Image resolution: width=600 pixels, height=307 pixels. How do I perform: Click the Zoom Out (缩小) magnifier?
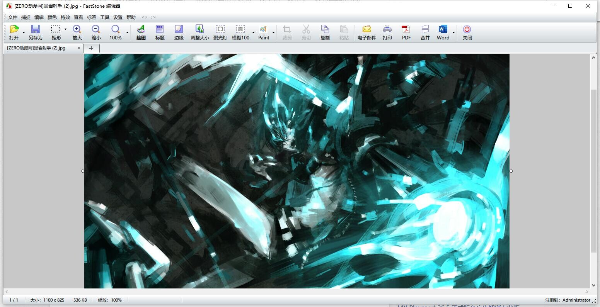96,32
